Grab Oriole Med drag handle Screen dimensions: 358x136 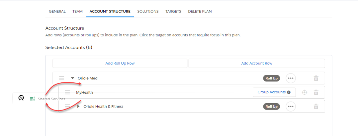[62, 78]
